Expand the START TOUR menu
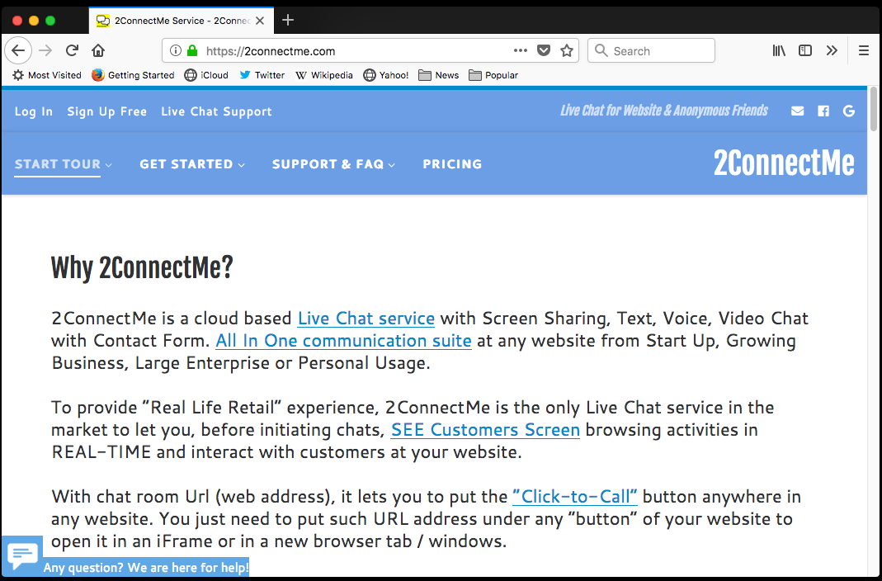 point(63,164)
